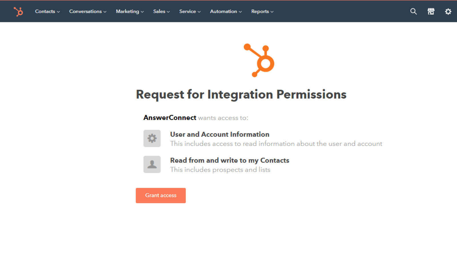The width and height of the screenshot is (457, 257).
Task: Click the 'wants access to:' text
Action: click(223, 118)
